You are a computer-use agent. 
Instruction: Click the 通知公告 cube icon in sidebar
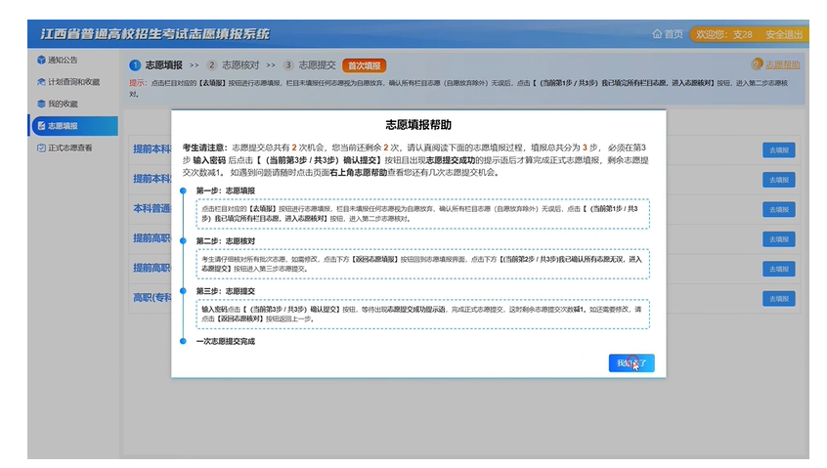coord(40,60)
